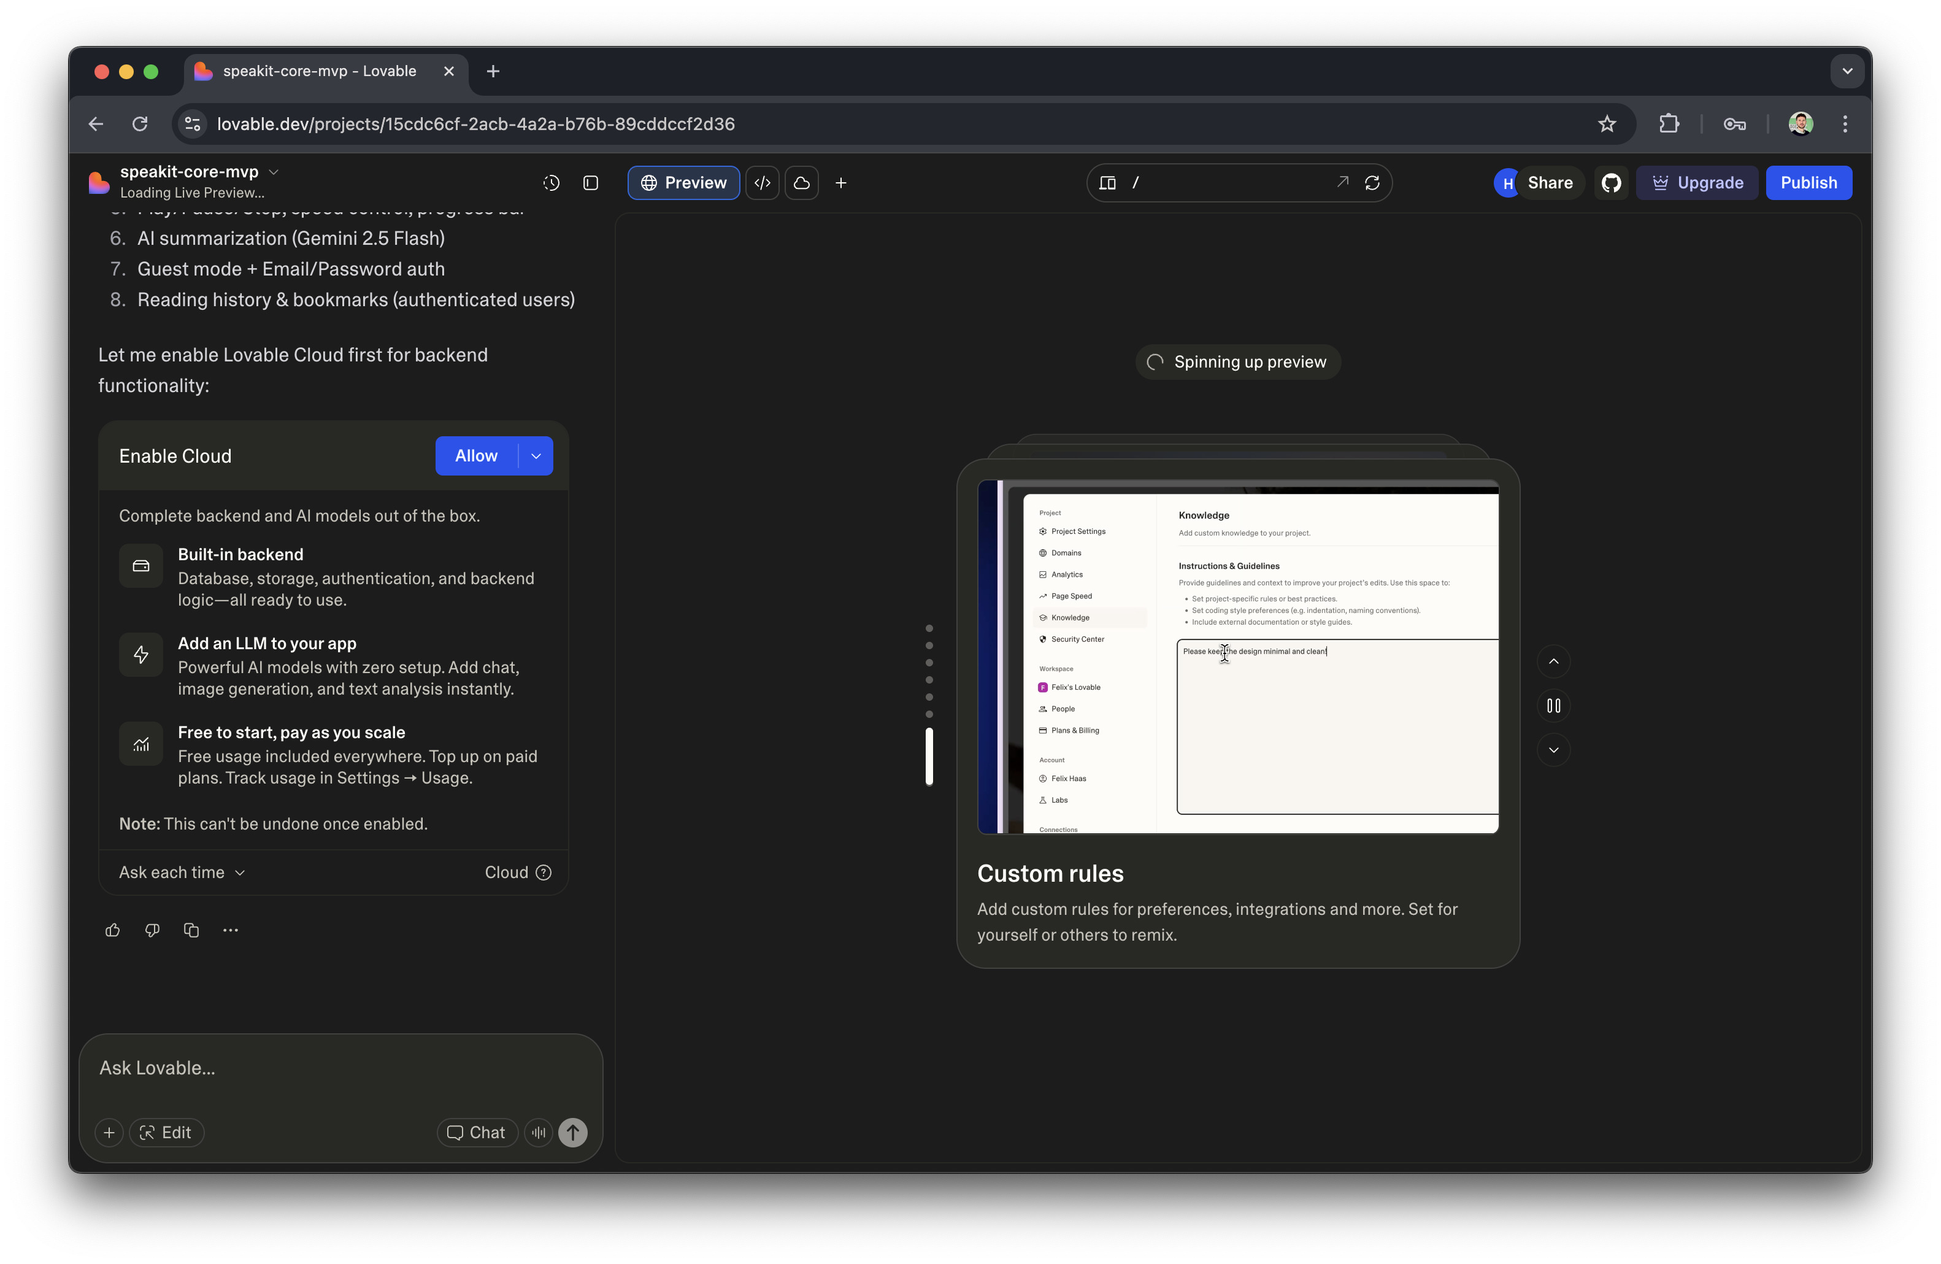
Task: Click the carousel vertical progress indicator
Action: 929,755
